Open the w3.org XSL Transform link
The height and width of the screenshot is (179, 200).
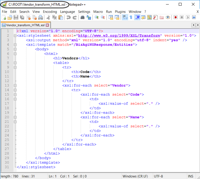tap(119, 36)
